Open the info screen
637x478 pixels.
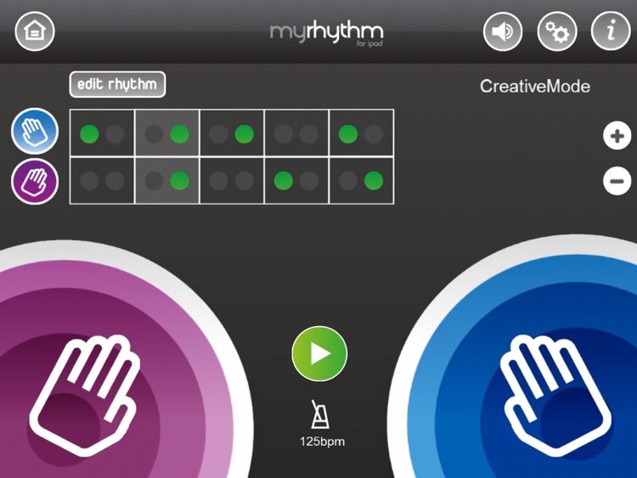(x=611, y=31)
